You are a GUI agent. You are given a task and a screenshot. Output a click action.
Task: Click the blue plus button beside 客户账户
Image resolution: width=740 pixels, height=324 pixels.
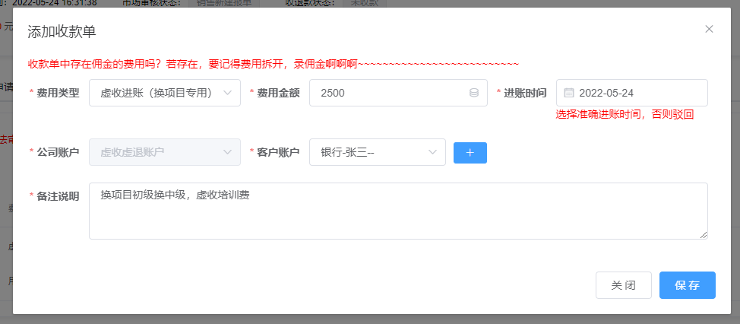pos(470,153)
